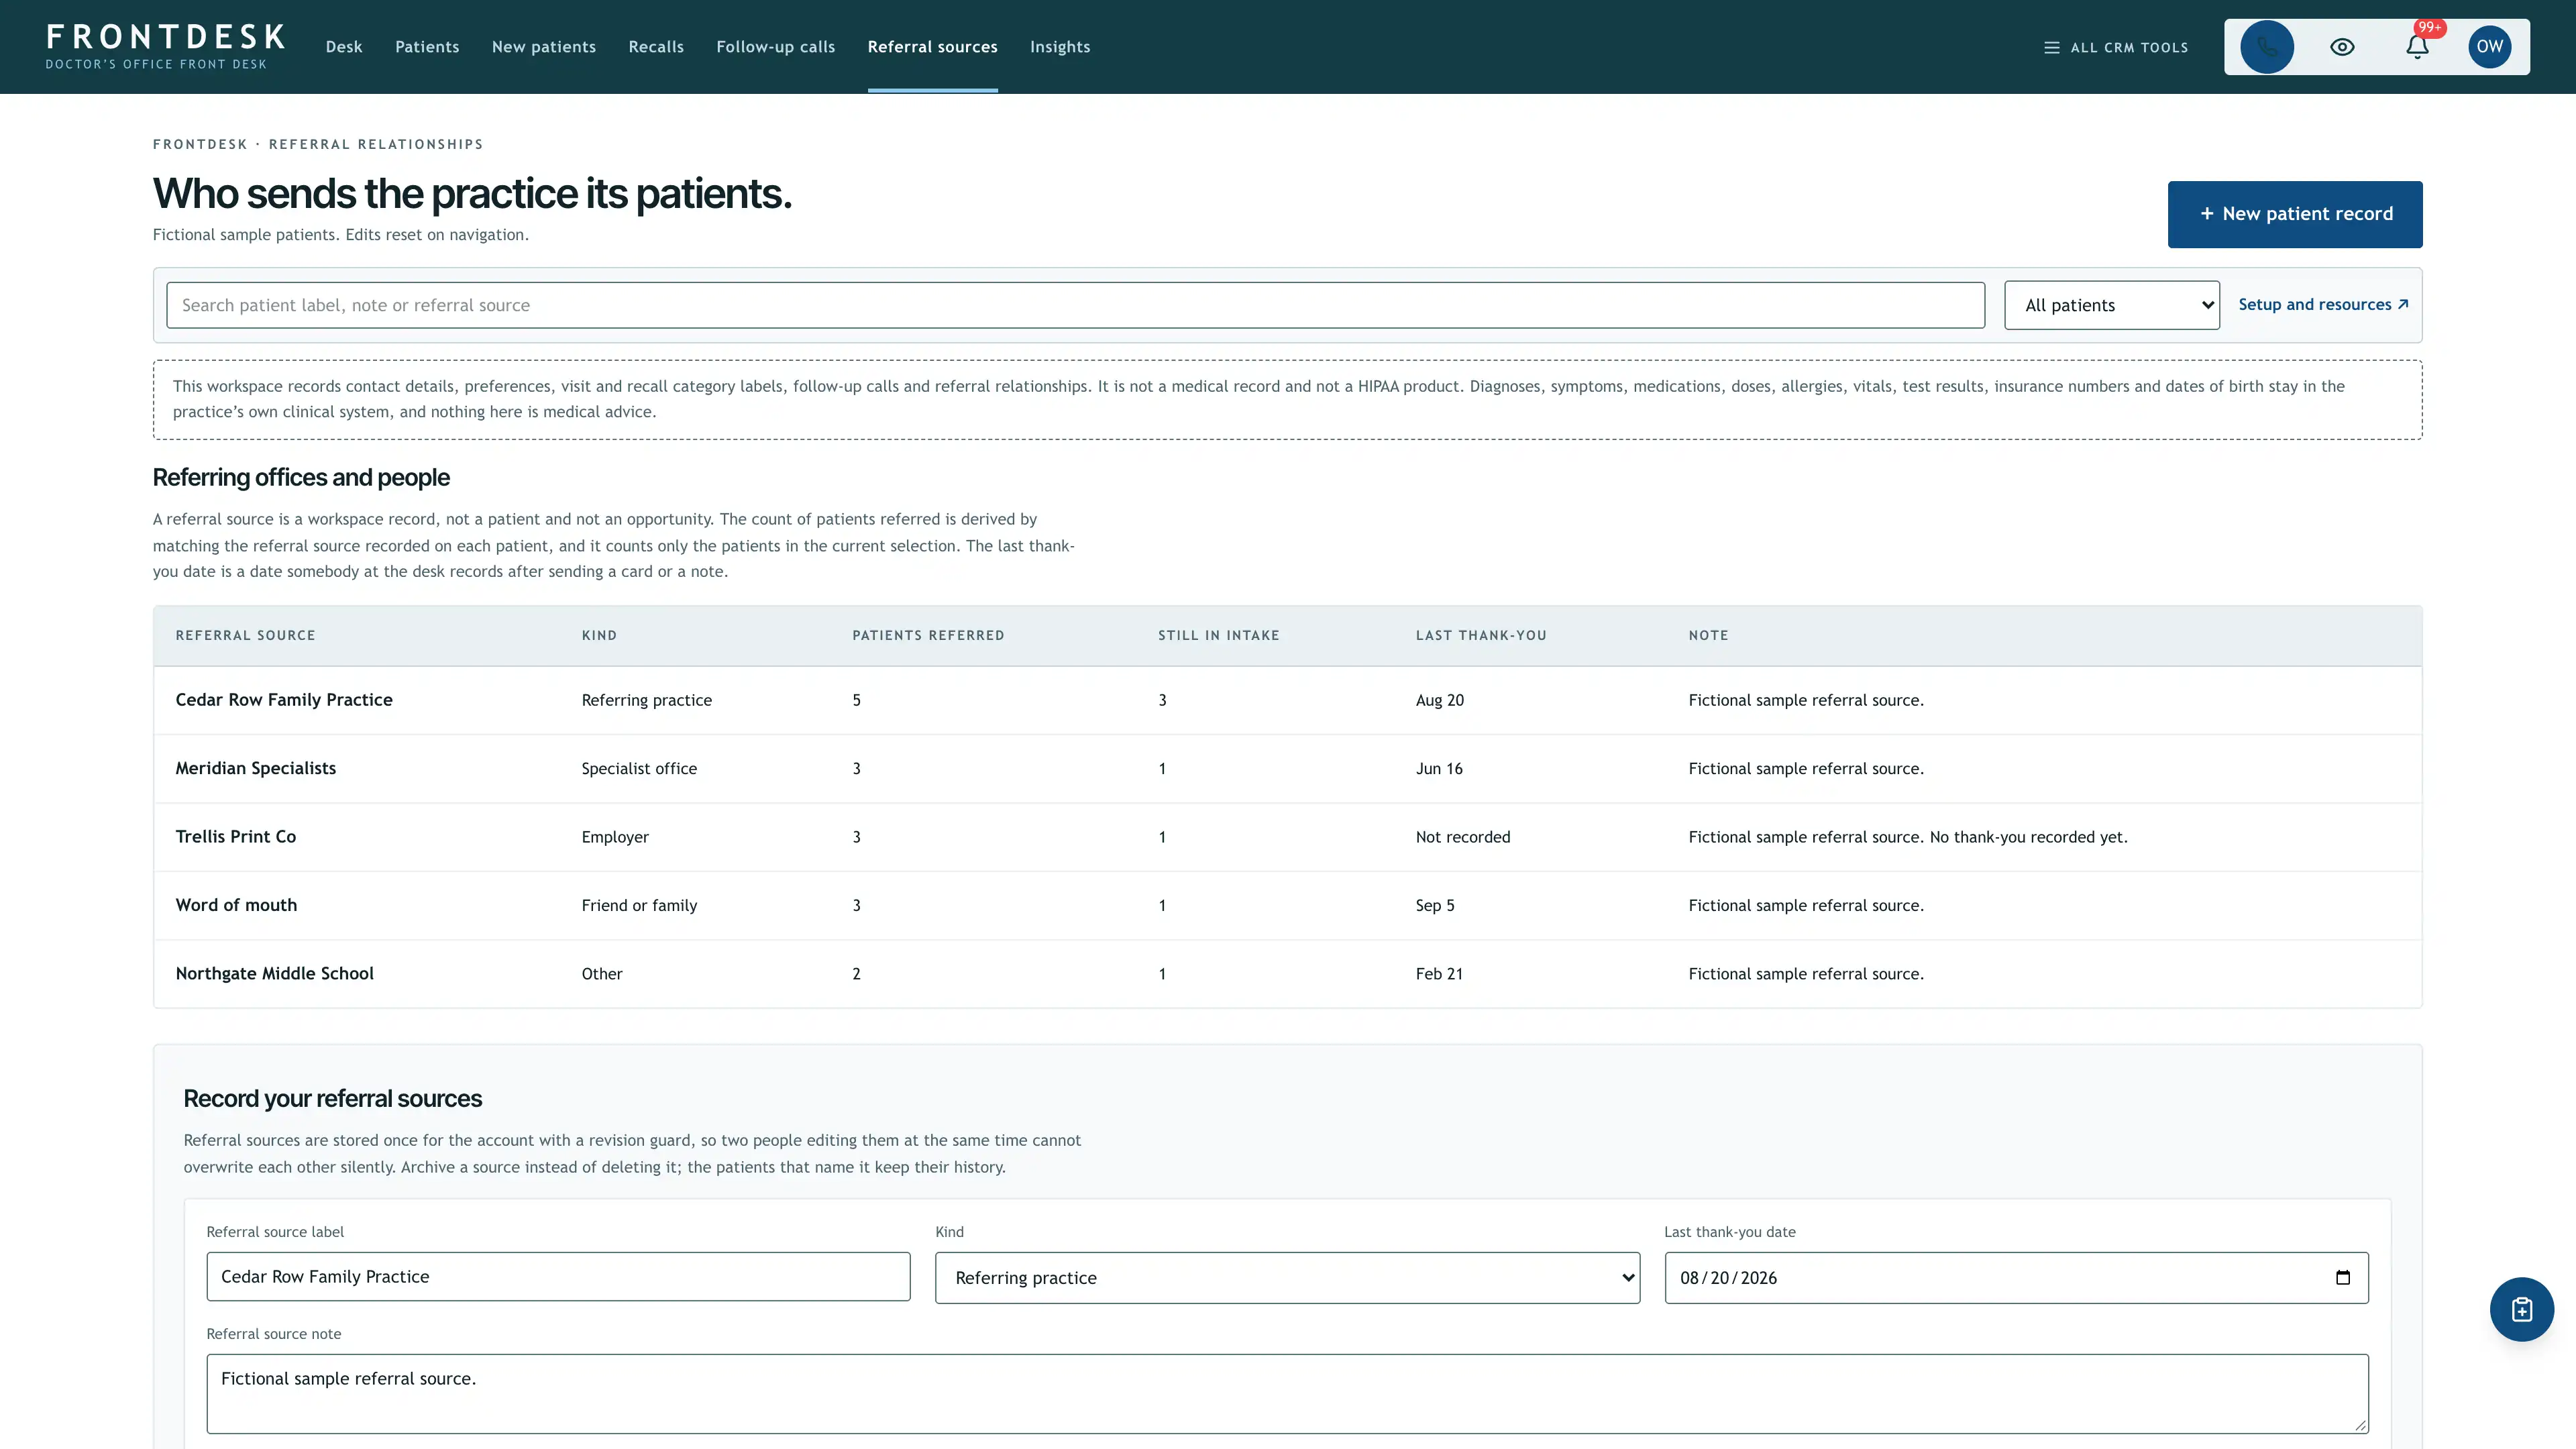The height and width of the screenshot is (1449, 2576).
Task: Select Northgate Middle School row
Action: [1287, 973]
